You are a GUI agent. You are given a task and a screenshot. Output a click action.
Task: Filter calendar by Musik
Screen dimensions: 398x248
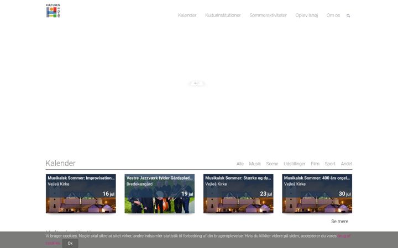pyautogui.click(x=255, y=164)
